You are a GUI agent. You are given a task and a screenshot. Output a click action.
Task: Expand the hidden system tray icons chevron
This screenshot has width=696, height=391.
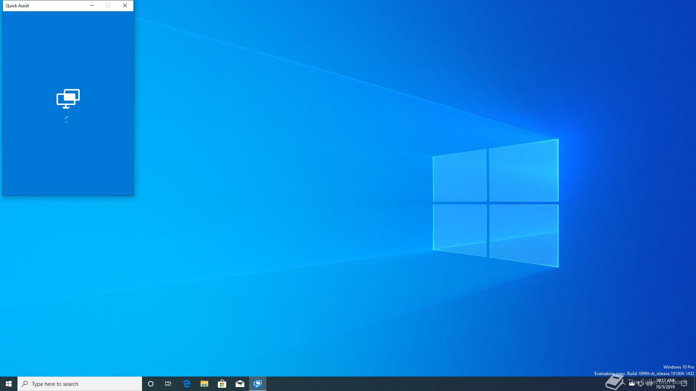pyautogui.click(x=623, y=384)
